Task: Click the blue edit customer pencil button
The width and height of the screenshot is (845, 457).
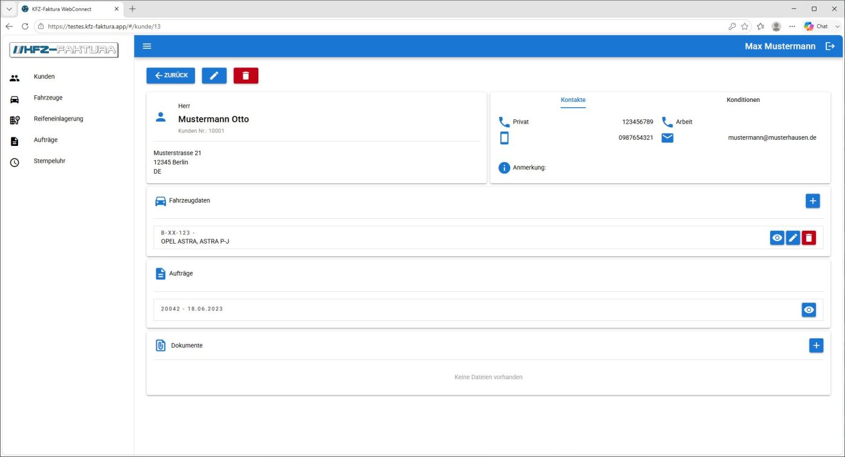Action: 214,75
